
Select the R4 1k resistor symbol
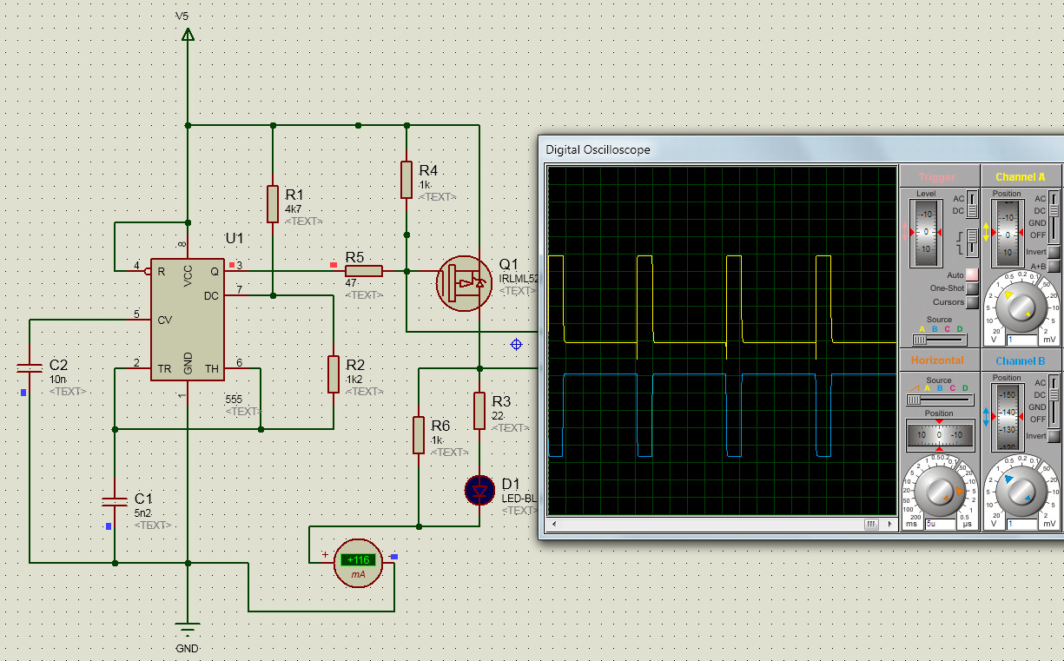click(406, 179)
